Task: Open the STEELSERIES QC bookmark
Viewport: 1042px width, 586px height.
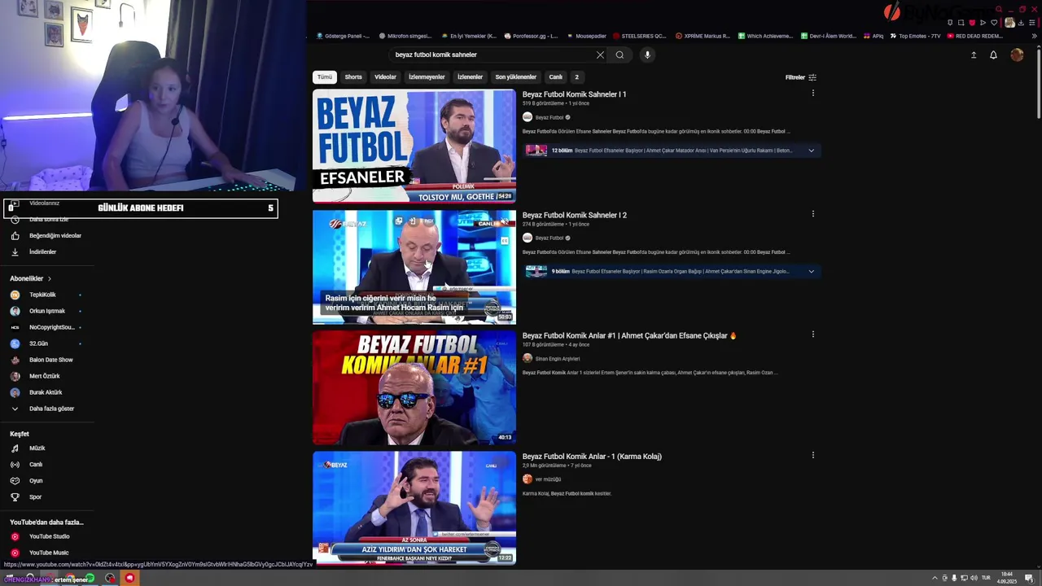Action: coord(639,36)
